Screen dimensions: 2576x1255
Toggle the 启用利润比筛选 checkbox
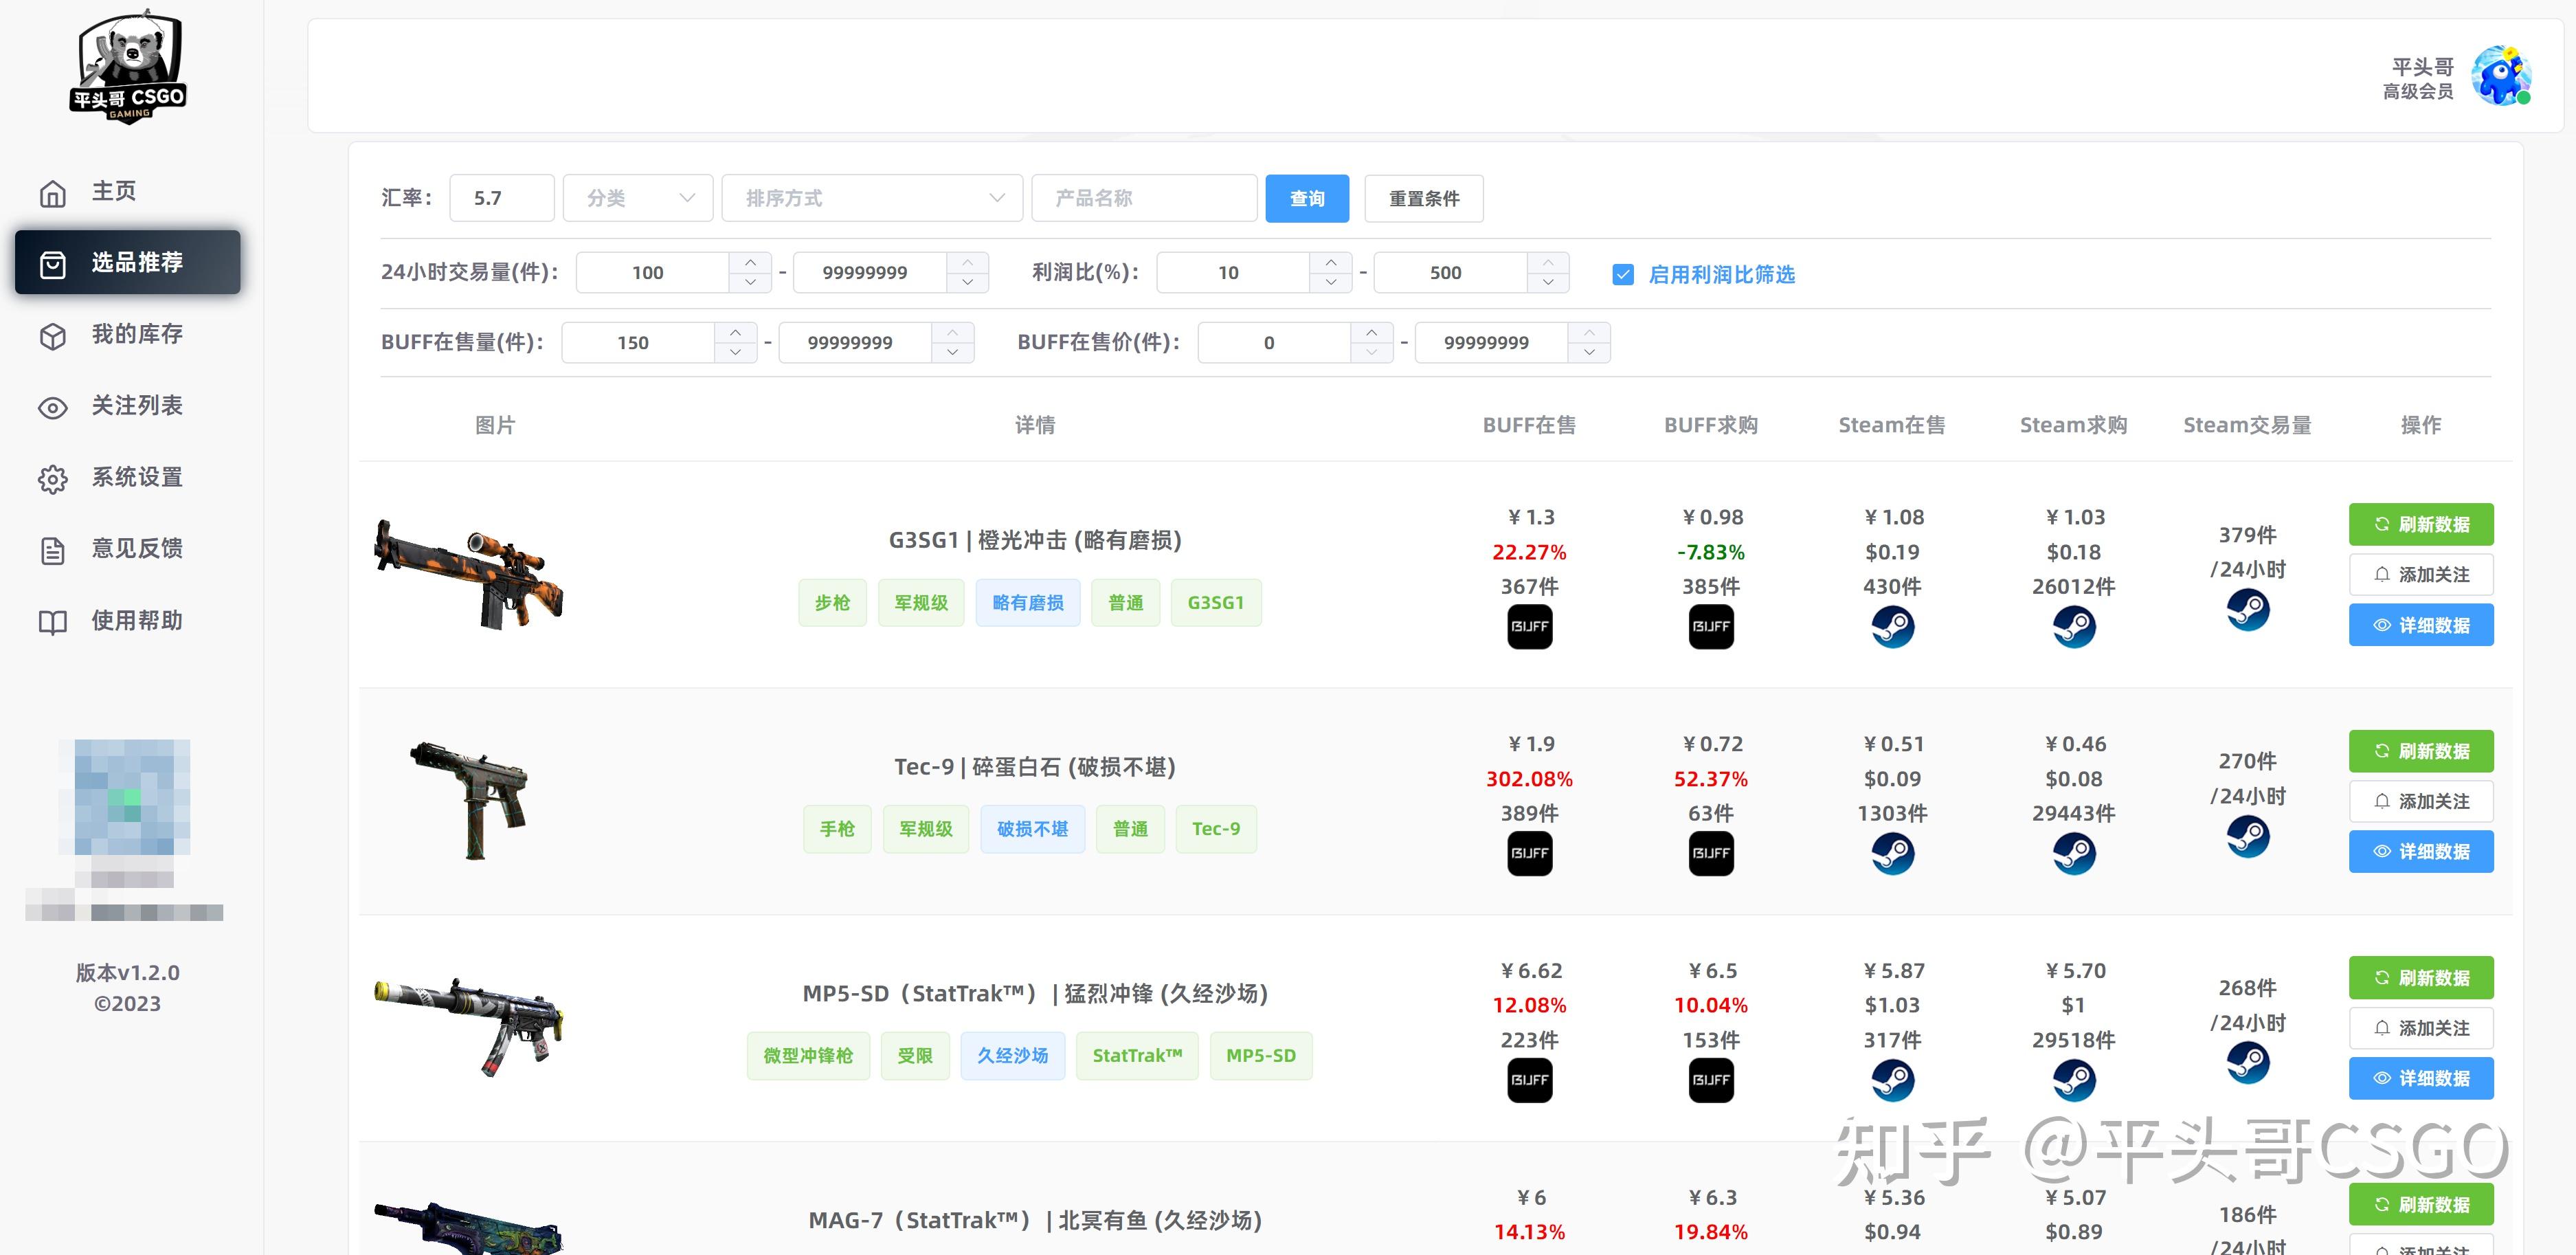[x=1622, y=274]
